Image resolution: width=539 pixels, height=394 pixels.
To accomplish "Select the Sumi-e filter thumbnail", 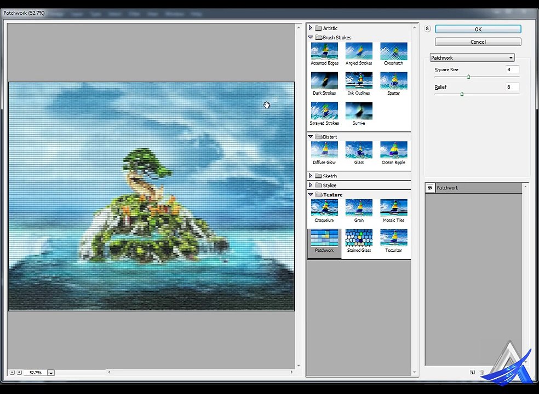I will pos(359,111).
